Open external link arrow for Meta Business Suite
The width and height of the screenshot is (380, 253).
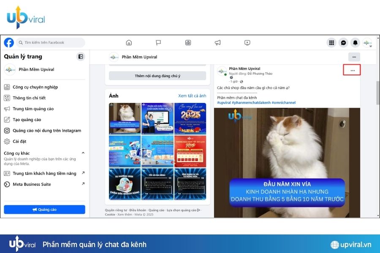coord(83,184)
